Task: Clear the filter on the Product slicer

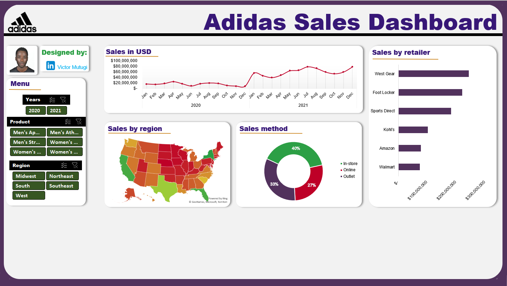Action: point(79,121)
